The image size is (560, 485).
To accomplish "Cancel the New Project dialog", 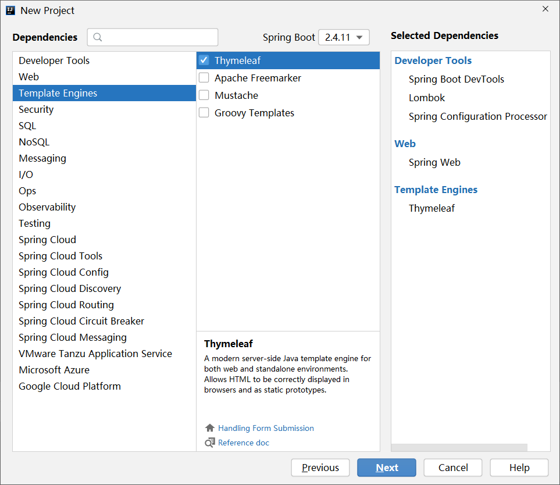I will point(453,468).
